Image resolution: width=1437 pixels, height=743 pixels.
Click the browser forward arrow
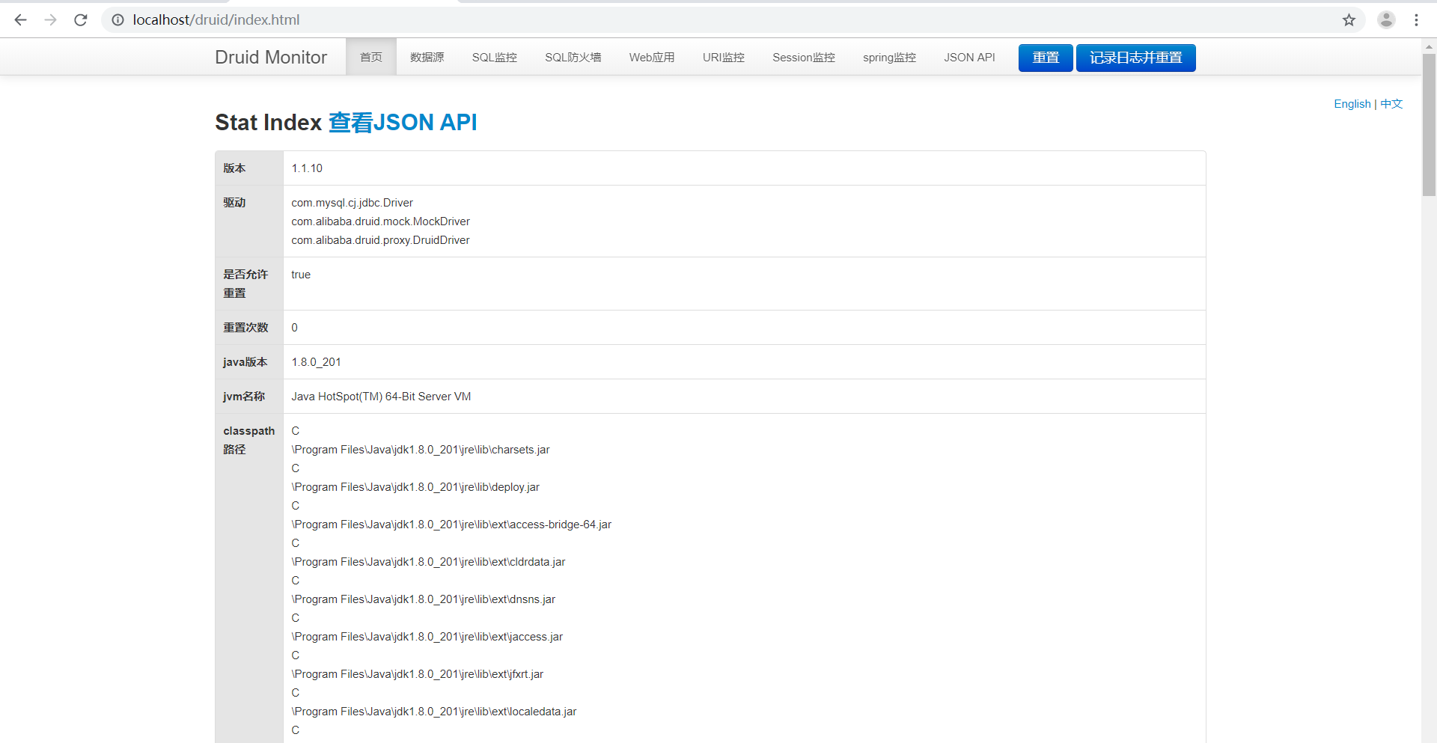coord(51,20)
